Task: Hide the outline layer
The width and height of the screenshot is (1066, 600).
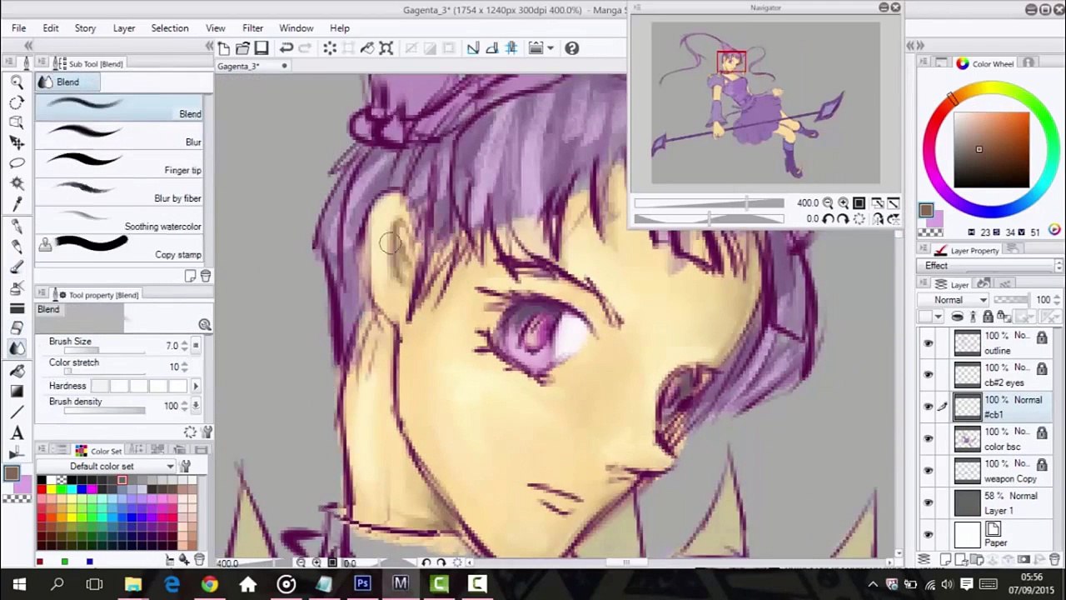Action: [x=928, y=342]
